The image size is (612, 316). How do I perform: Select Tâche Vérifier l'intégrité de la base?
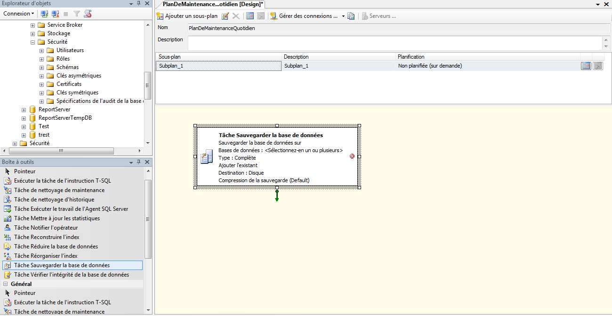(x=71, y=275)
